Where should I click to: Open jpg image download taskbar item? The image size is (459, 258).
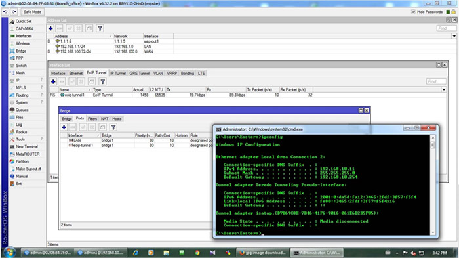click(x=262, y=253)
